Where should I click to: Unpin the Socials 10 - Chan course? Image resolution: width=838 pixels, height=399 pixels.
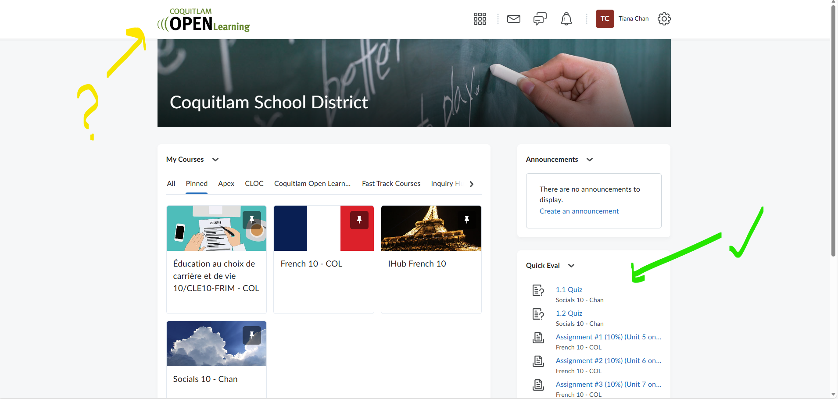[x=252, y=335]
